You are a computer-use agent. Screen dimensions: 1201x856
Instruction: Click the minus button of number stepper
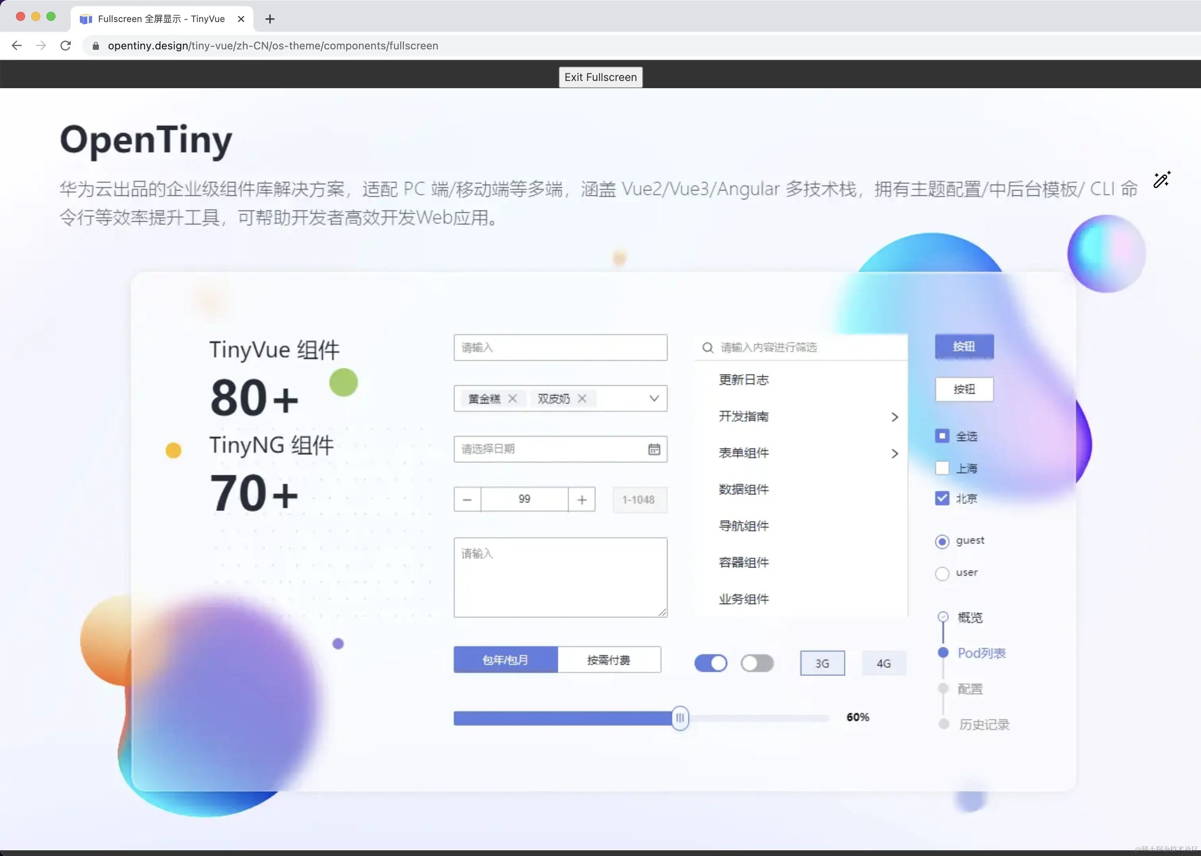coord(467,500)
